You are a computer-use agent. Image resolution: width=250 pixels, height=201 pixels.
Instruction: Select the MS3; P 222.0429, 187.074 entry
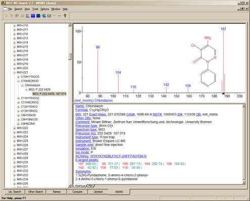pos(49,94)
